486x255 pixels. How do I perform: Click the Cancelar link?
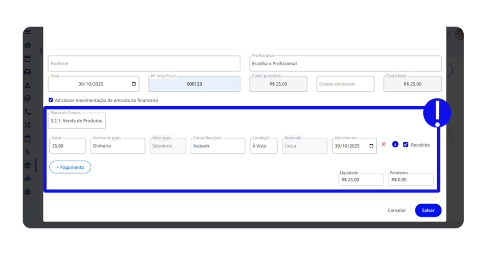[x=397, y=210]
